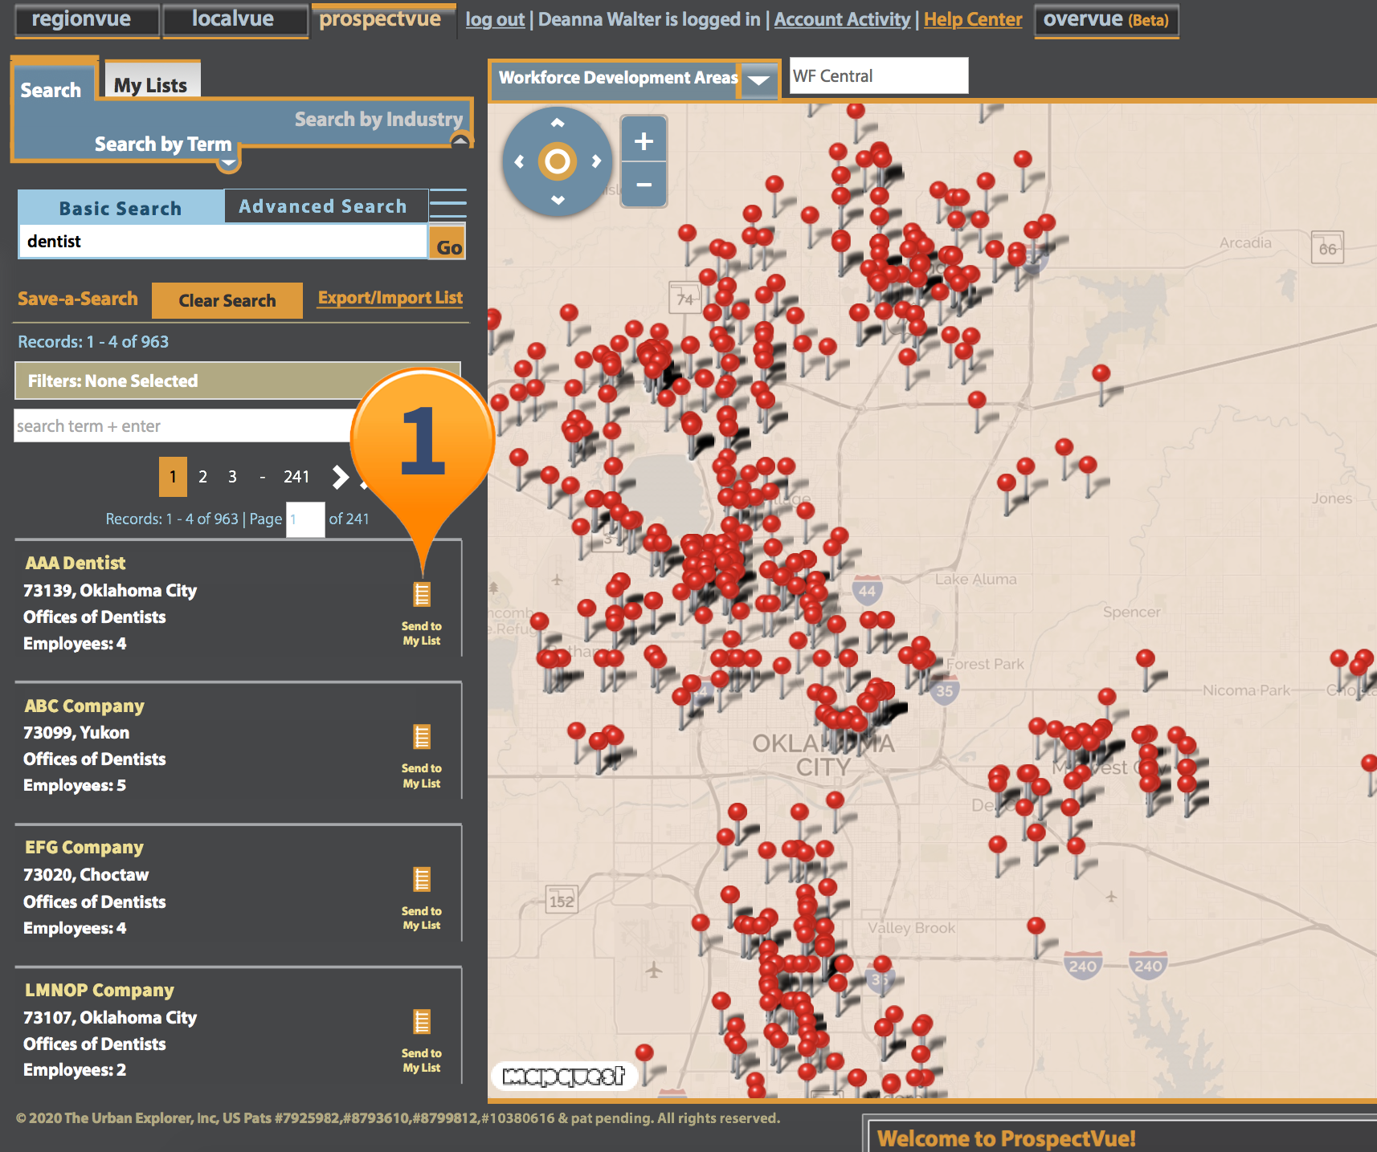
Task: Recenter map with the orange circle button
Action: click(x=558, y=161)
